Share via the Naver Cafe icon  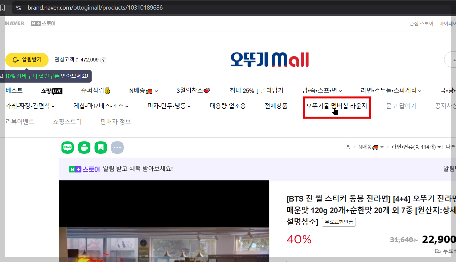[x=84, y=147]
